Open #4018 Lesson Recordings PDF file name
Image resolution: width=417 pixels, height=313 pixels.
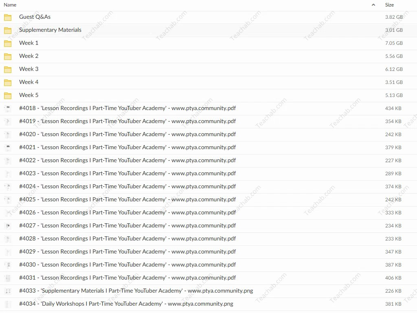[127, 108]
